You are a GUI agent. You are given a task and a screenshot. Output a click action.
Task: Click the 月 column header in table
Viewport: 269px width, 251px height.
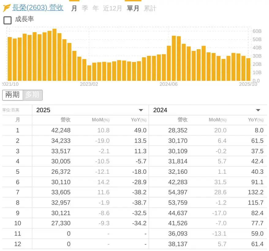point(17,120)
